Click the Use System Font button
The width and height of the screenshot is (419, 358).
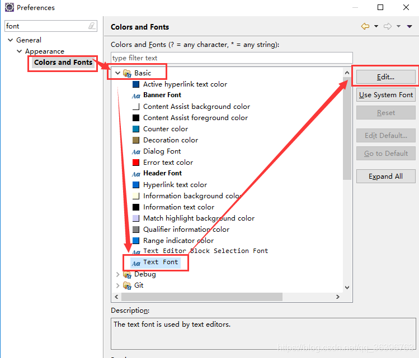coord(385,95)
